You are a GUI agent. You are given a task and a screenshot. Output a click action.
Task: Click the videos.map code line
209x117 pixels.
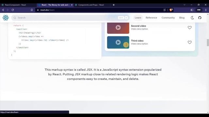coord(31,36)
